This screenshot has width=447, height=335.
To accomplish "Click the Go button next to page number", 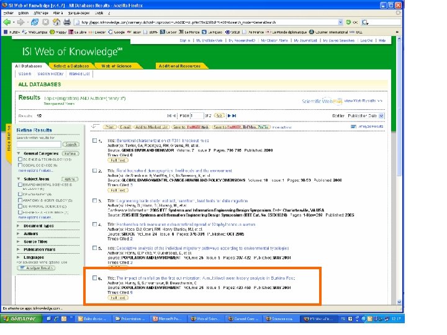I will [219, 115].
